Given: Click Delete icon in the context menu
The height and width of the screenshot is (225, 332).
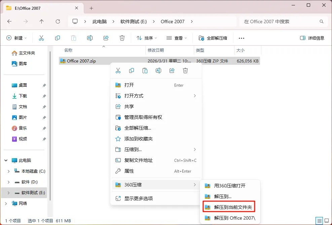Looking at the screenshot, I should pyautogui.click(x=185, y=71).
